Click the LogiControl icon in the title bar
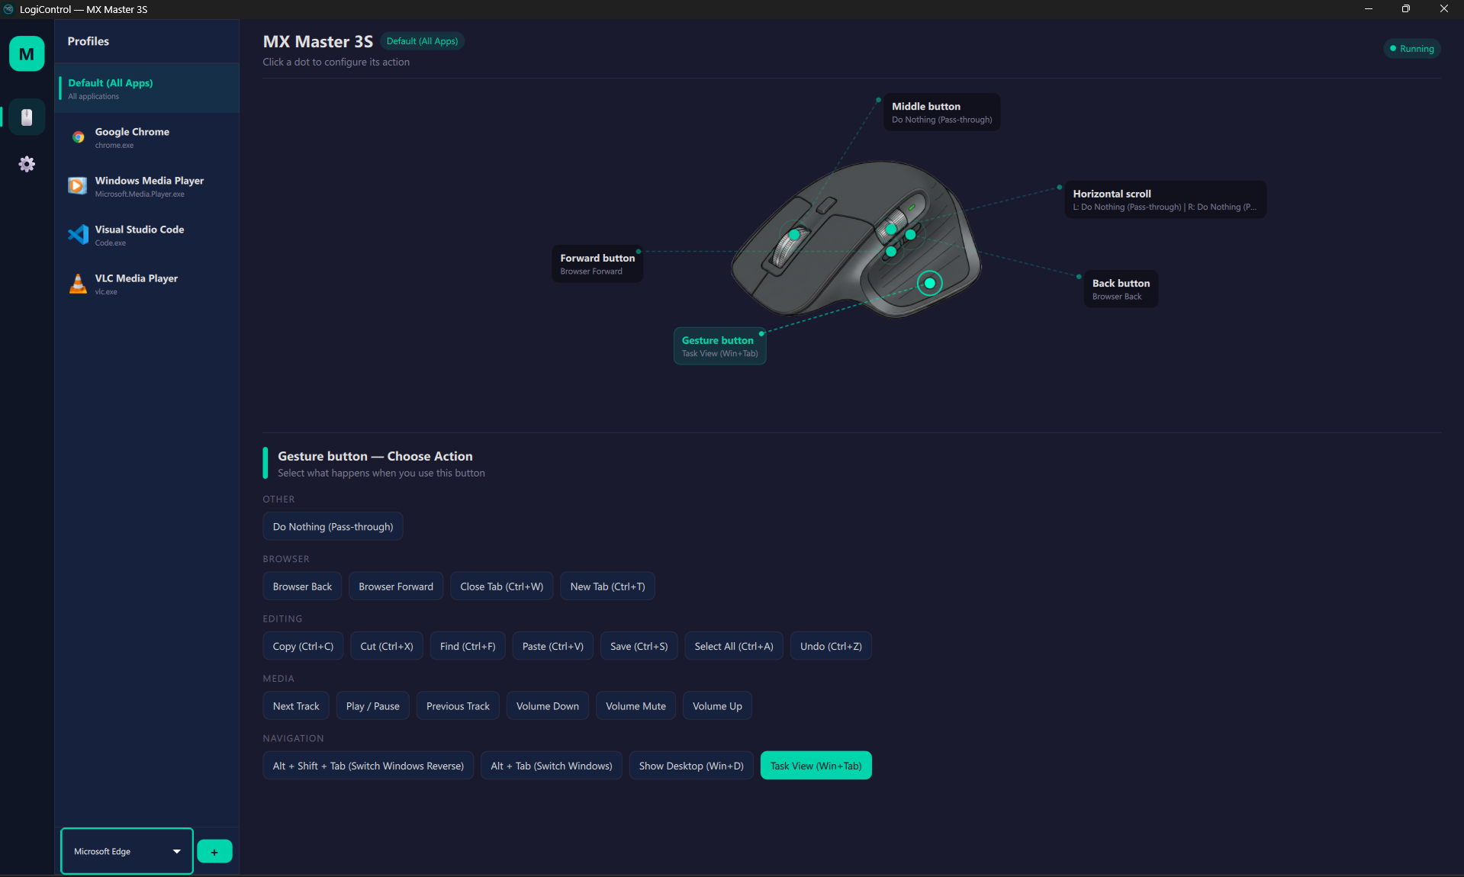Image resolution: width=1464 pixels, height=877 pixels. (8, 9)
